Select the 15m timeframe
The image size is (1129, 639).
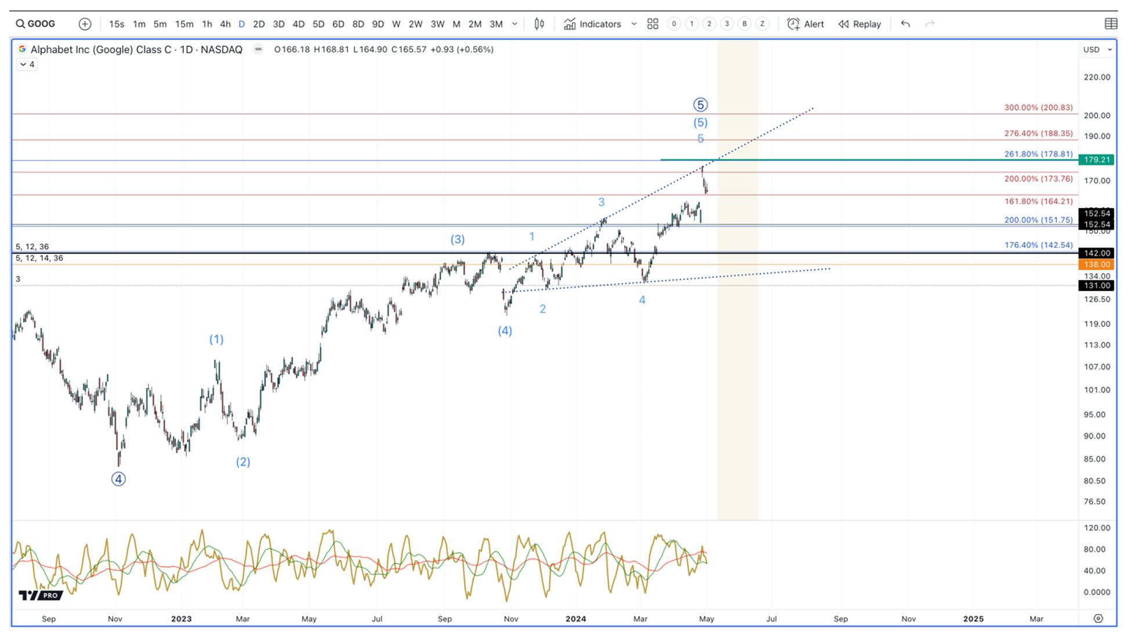point(184,24)
